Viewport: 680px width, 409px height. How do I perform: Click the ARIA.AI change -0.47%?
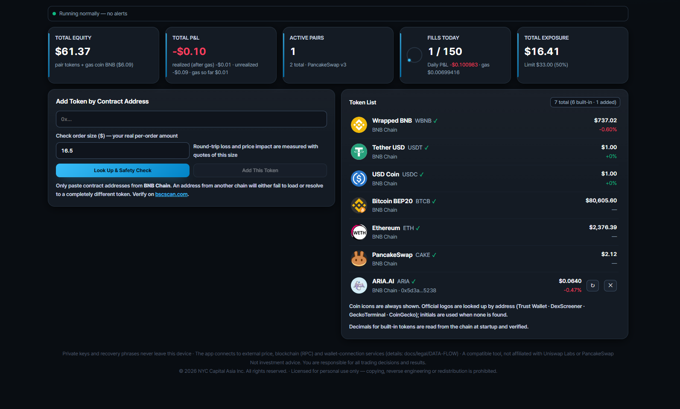click(572, 290)
